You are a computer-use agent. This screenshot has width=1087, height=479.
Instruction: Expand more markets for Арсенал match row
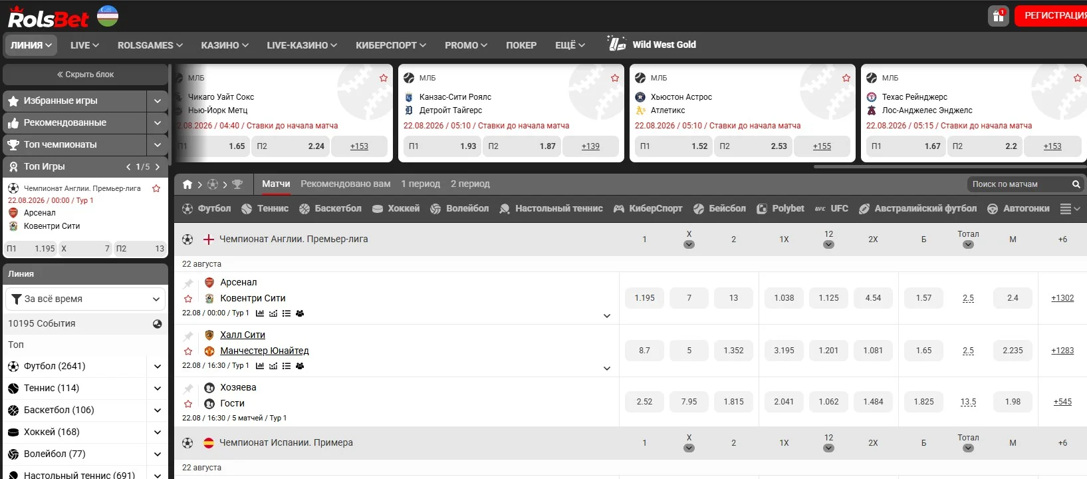point(606,316)
